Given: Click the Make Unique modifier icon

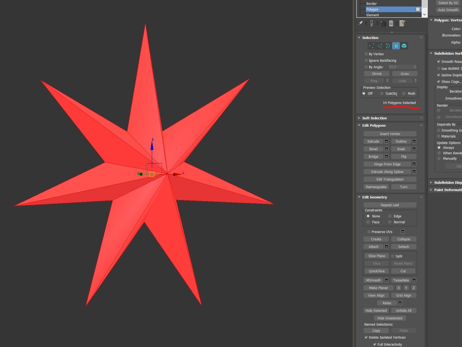Looking at the screenshot, I should click(x=383, y=23).
